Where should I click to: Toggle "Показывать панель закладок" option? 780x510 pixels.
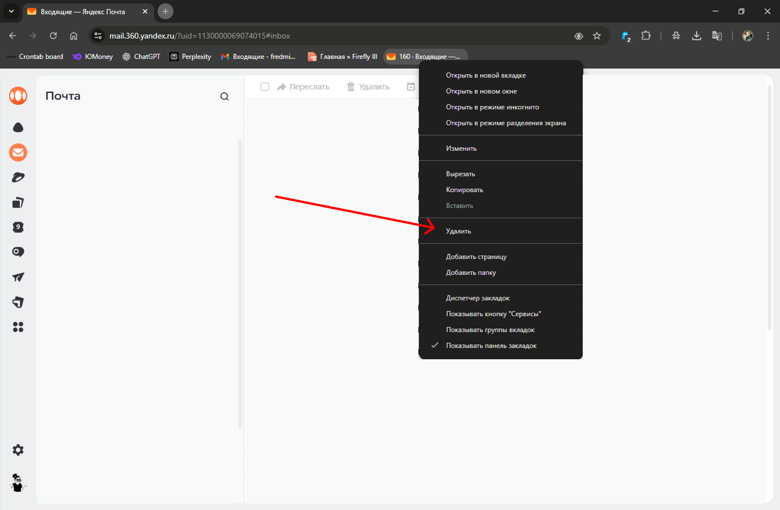pos(491,346)
